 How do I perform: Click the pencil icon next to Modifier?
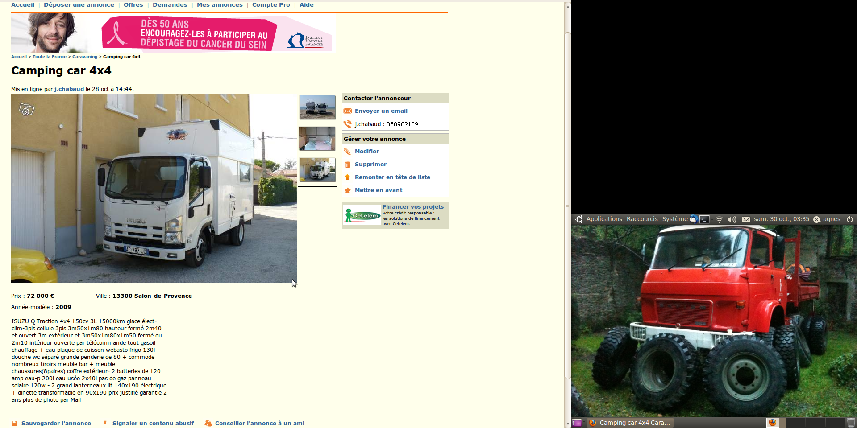[347, 152]
